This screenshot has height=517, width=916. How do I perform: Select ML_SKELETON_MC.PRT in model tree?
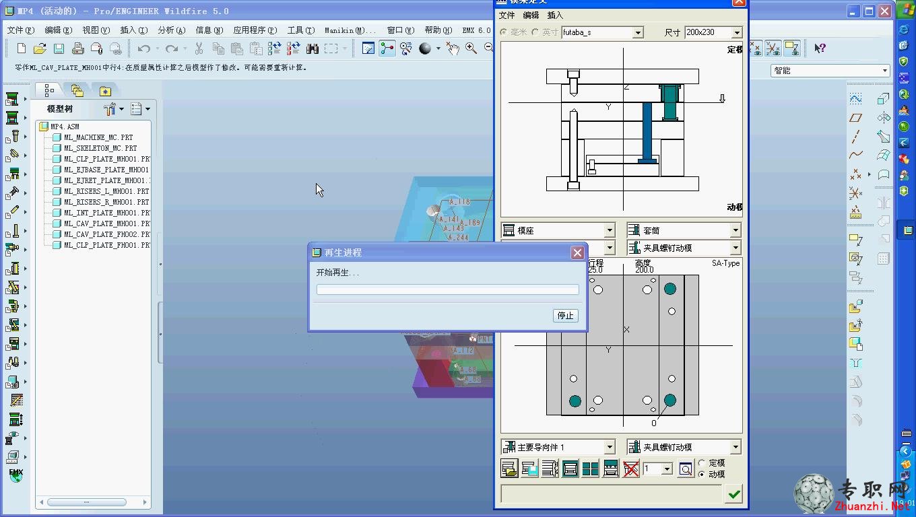[x=100, y=148]
